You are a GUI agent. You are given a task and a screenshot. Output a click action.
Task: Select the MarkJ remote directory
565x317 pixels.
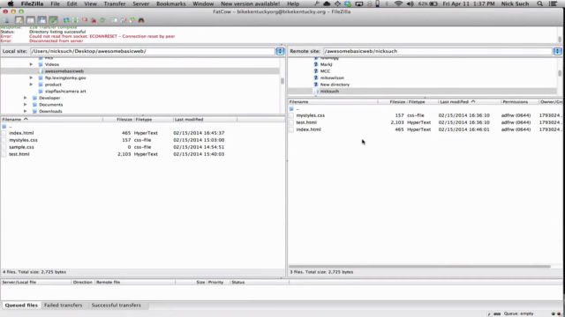326,64
